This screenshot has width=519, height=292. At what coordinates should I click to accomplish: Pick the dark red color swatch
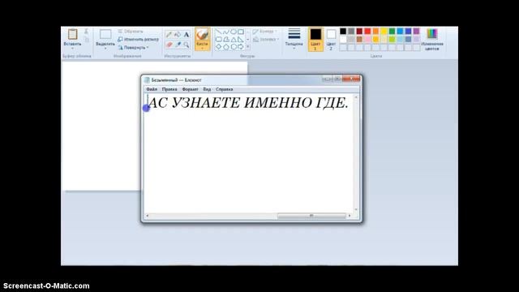click(x=359, y=31)
